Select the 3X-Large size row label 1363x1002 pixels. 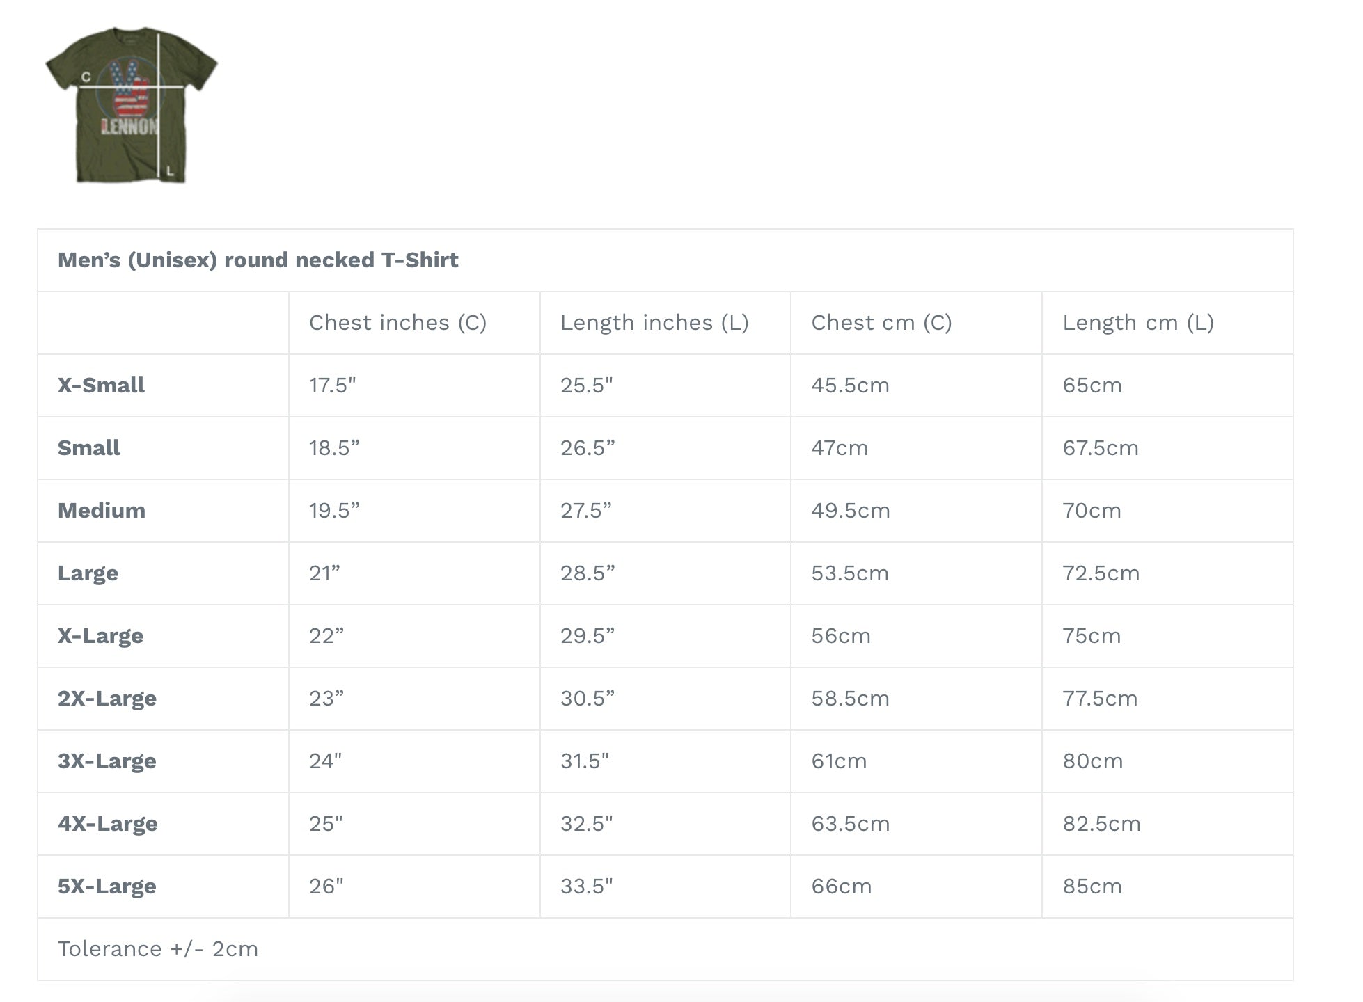pos(107,762)
